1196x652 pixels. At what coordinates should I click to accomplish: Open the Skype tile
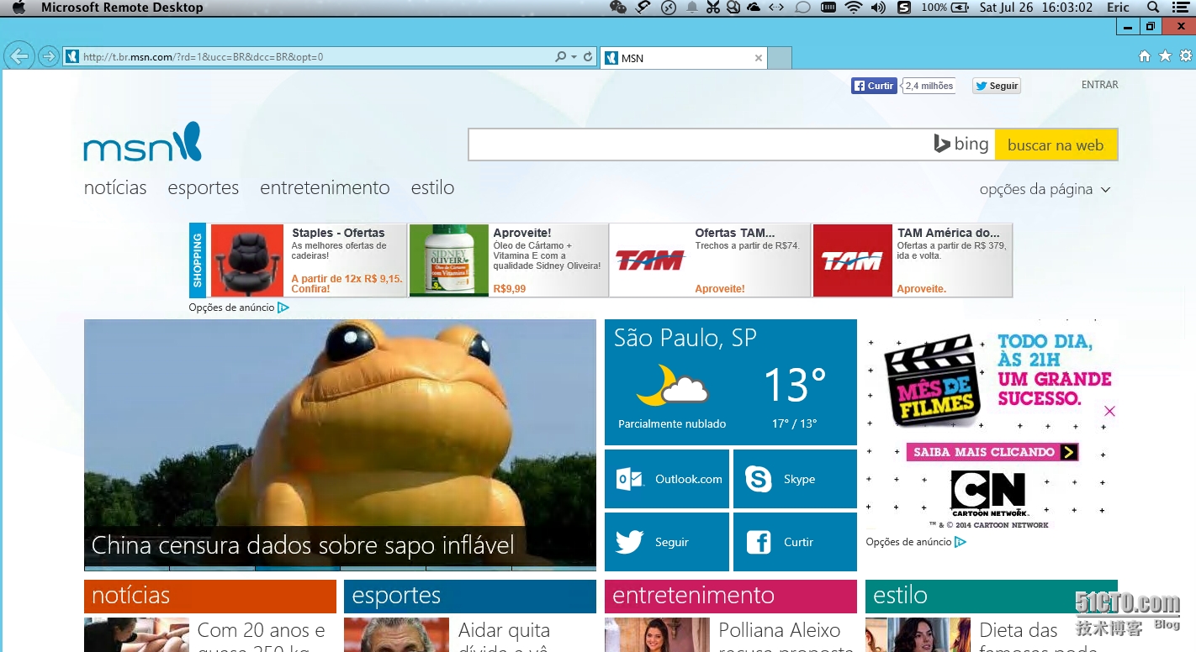(x=795, y=479)
